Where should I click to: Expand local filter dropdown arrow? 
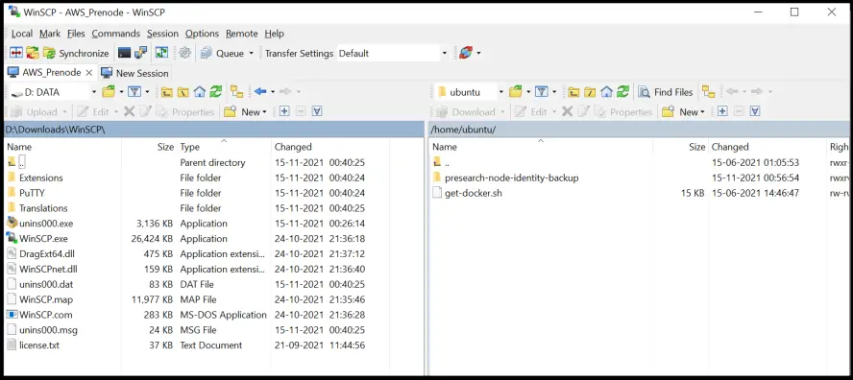coord(147,92)
